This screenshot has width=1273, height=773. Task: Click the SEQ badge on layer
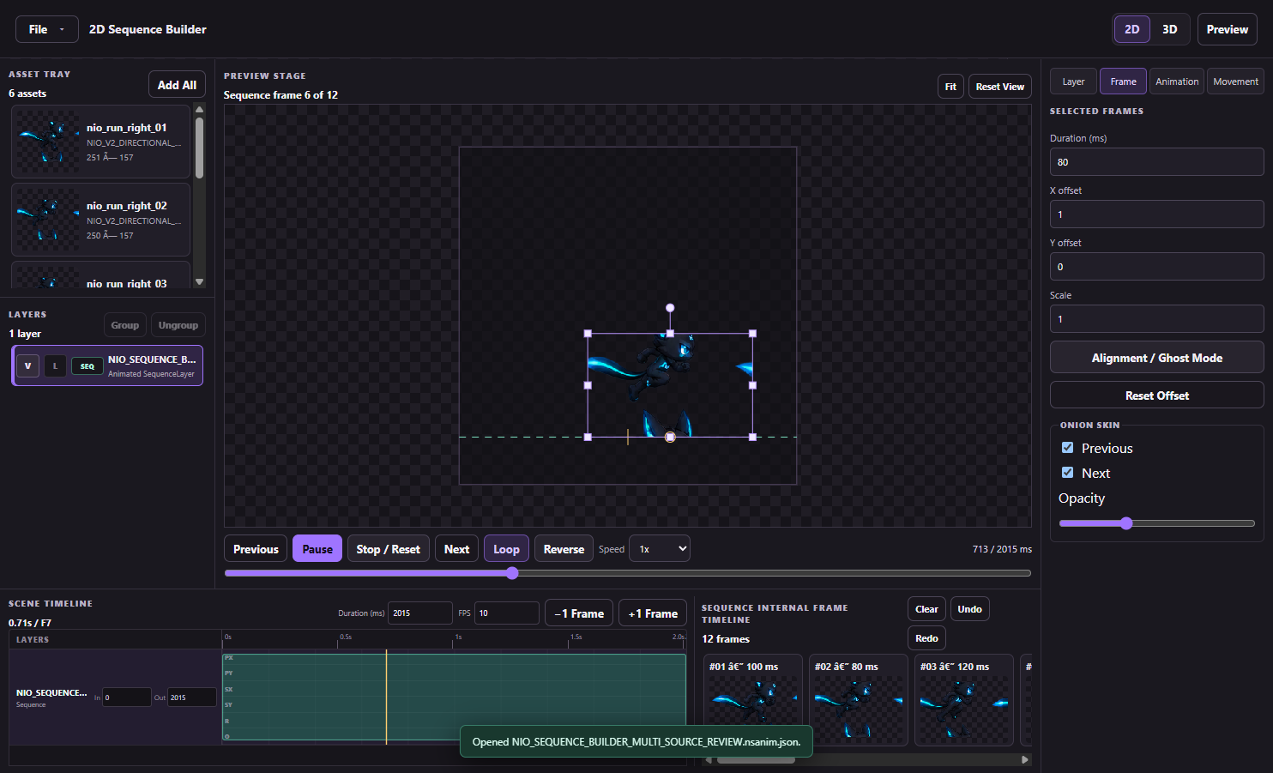pos(87,366)
